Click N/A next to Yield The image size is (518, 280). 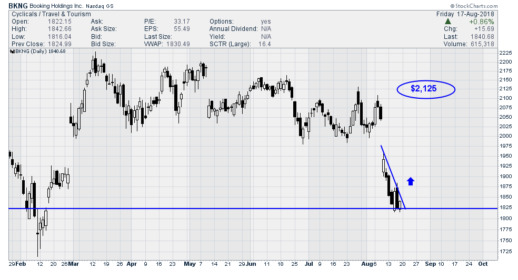(x=266, y=37)
